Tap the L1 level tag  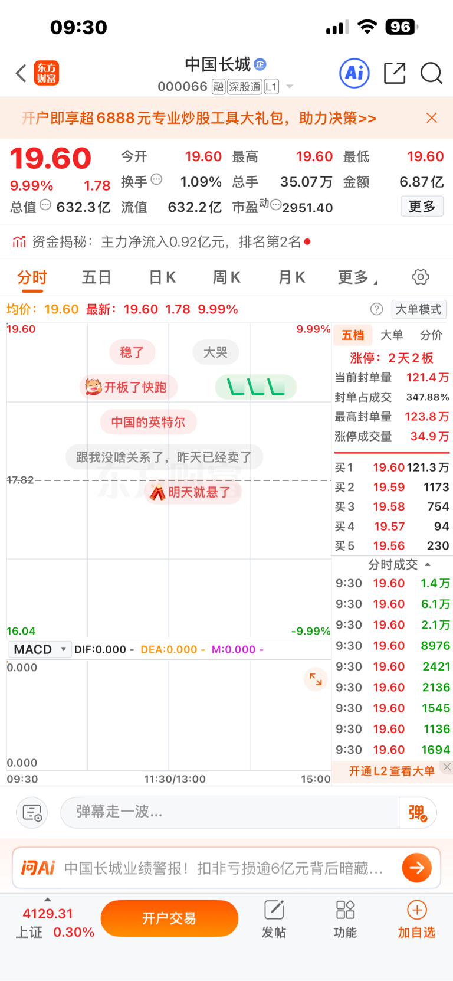tap(271, 87)
